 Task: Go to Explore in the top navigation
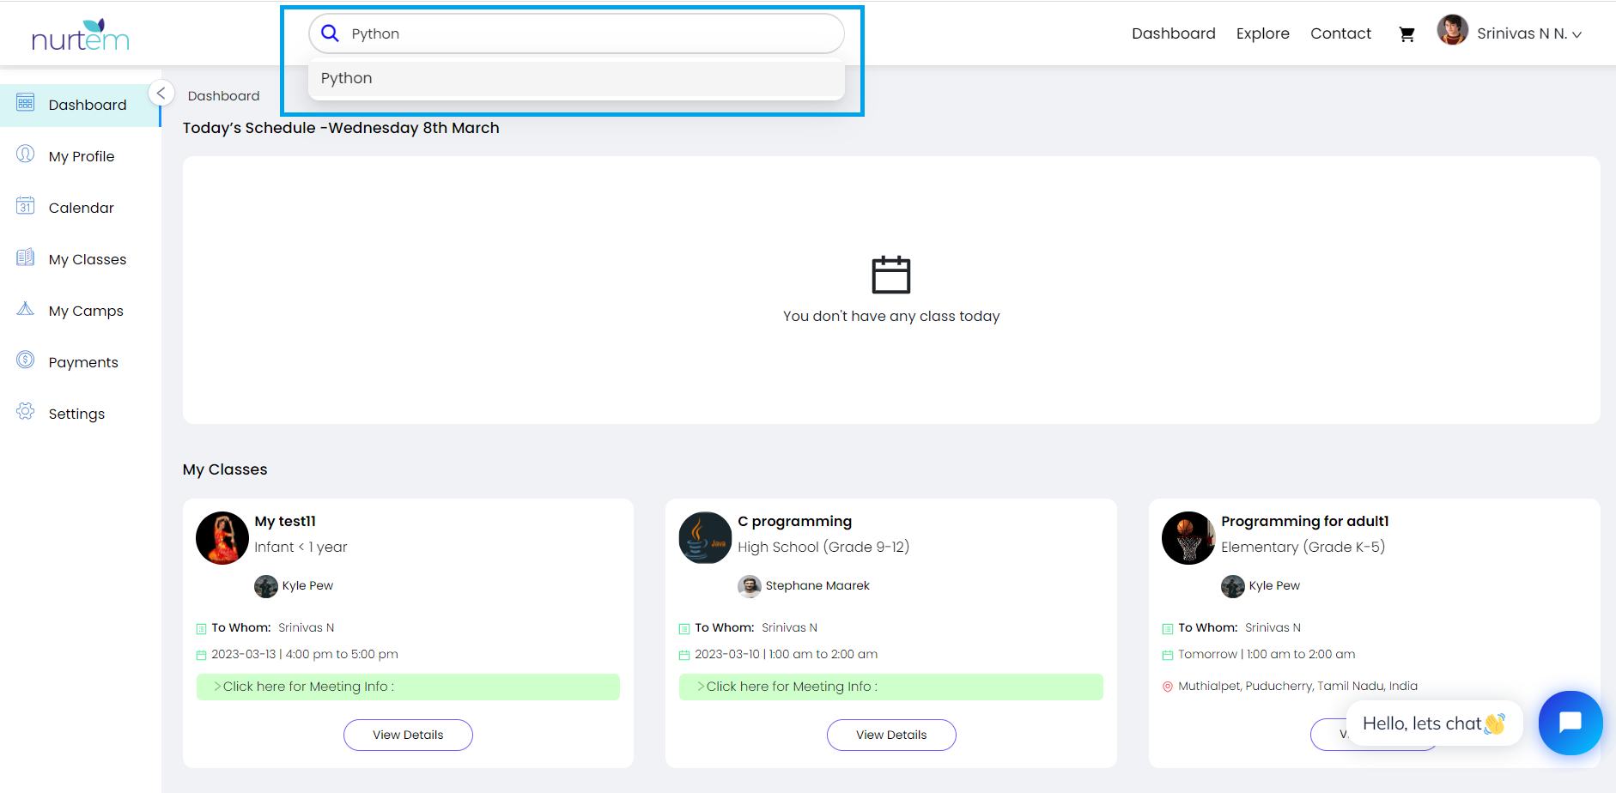pyautogui.click(x=1262, y=33)
